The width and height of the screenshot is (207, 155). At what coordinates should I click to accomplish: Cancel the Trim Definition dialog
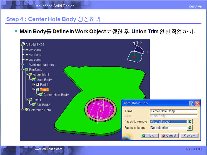[x=169, y=136]
